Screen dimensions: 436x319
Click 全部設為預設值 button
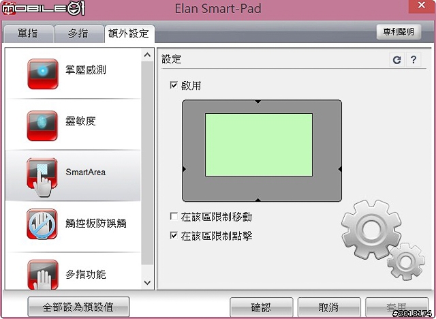(78, 307)
